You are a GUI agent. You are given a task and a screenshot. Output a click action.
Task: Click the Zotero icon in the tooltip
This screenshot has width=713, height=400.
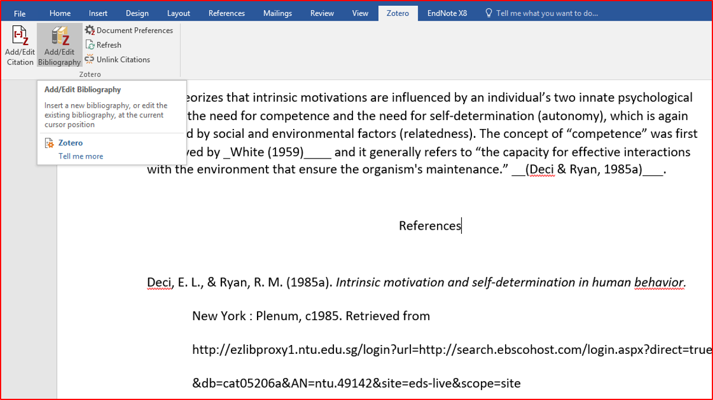50,143
